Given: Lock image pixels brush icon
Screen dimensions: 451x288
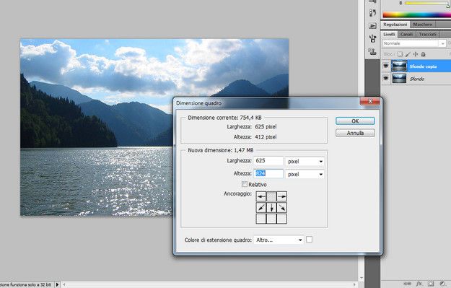Looking at the screenshot, I should (408, 54).
